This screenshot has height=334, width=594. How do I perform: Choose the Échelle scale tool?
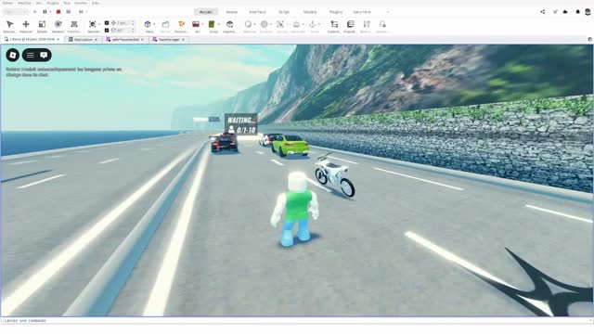tap(42, 25)
